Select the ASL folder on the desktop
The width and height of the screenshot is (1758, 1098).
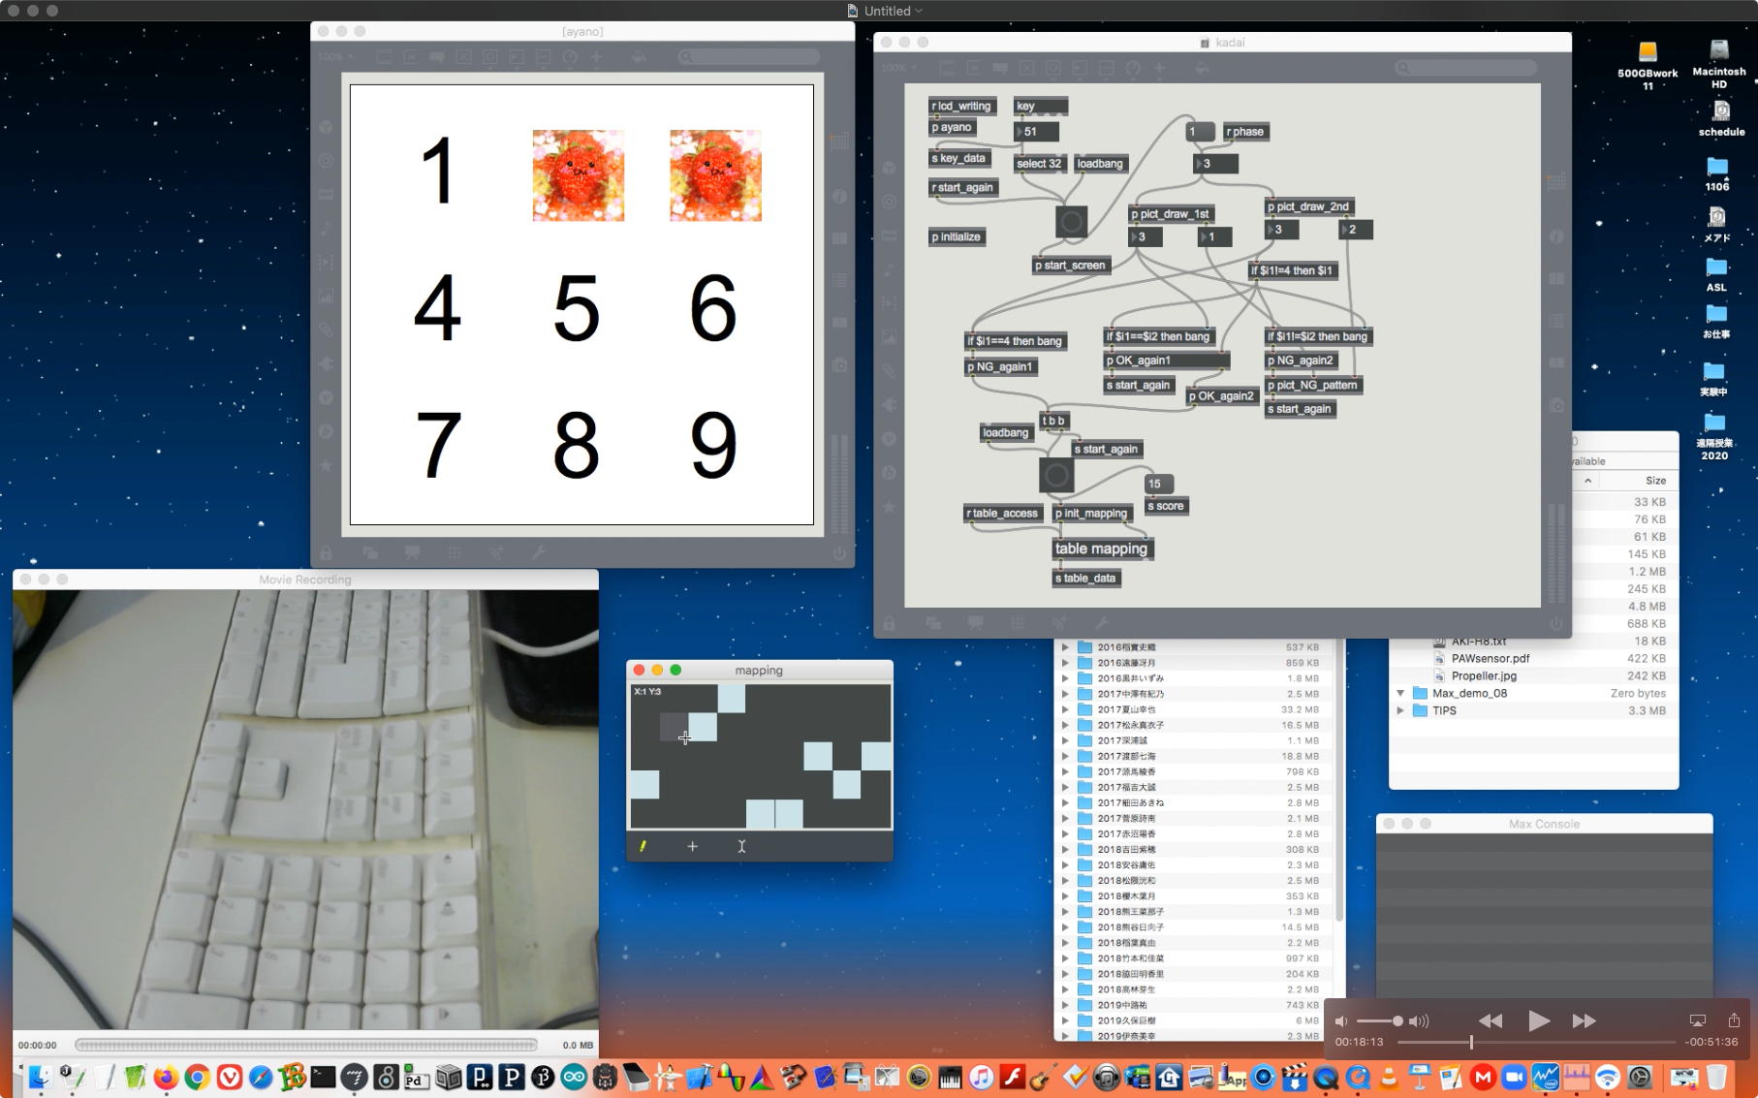click(x=1716, y=273)
